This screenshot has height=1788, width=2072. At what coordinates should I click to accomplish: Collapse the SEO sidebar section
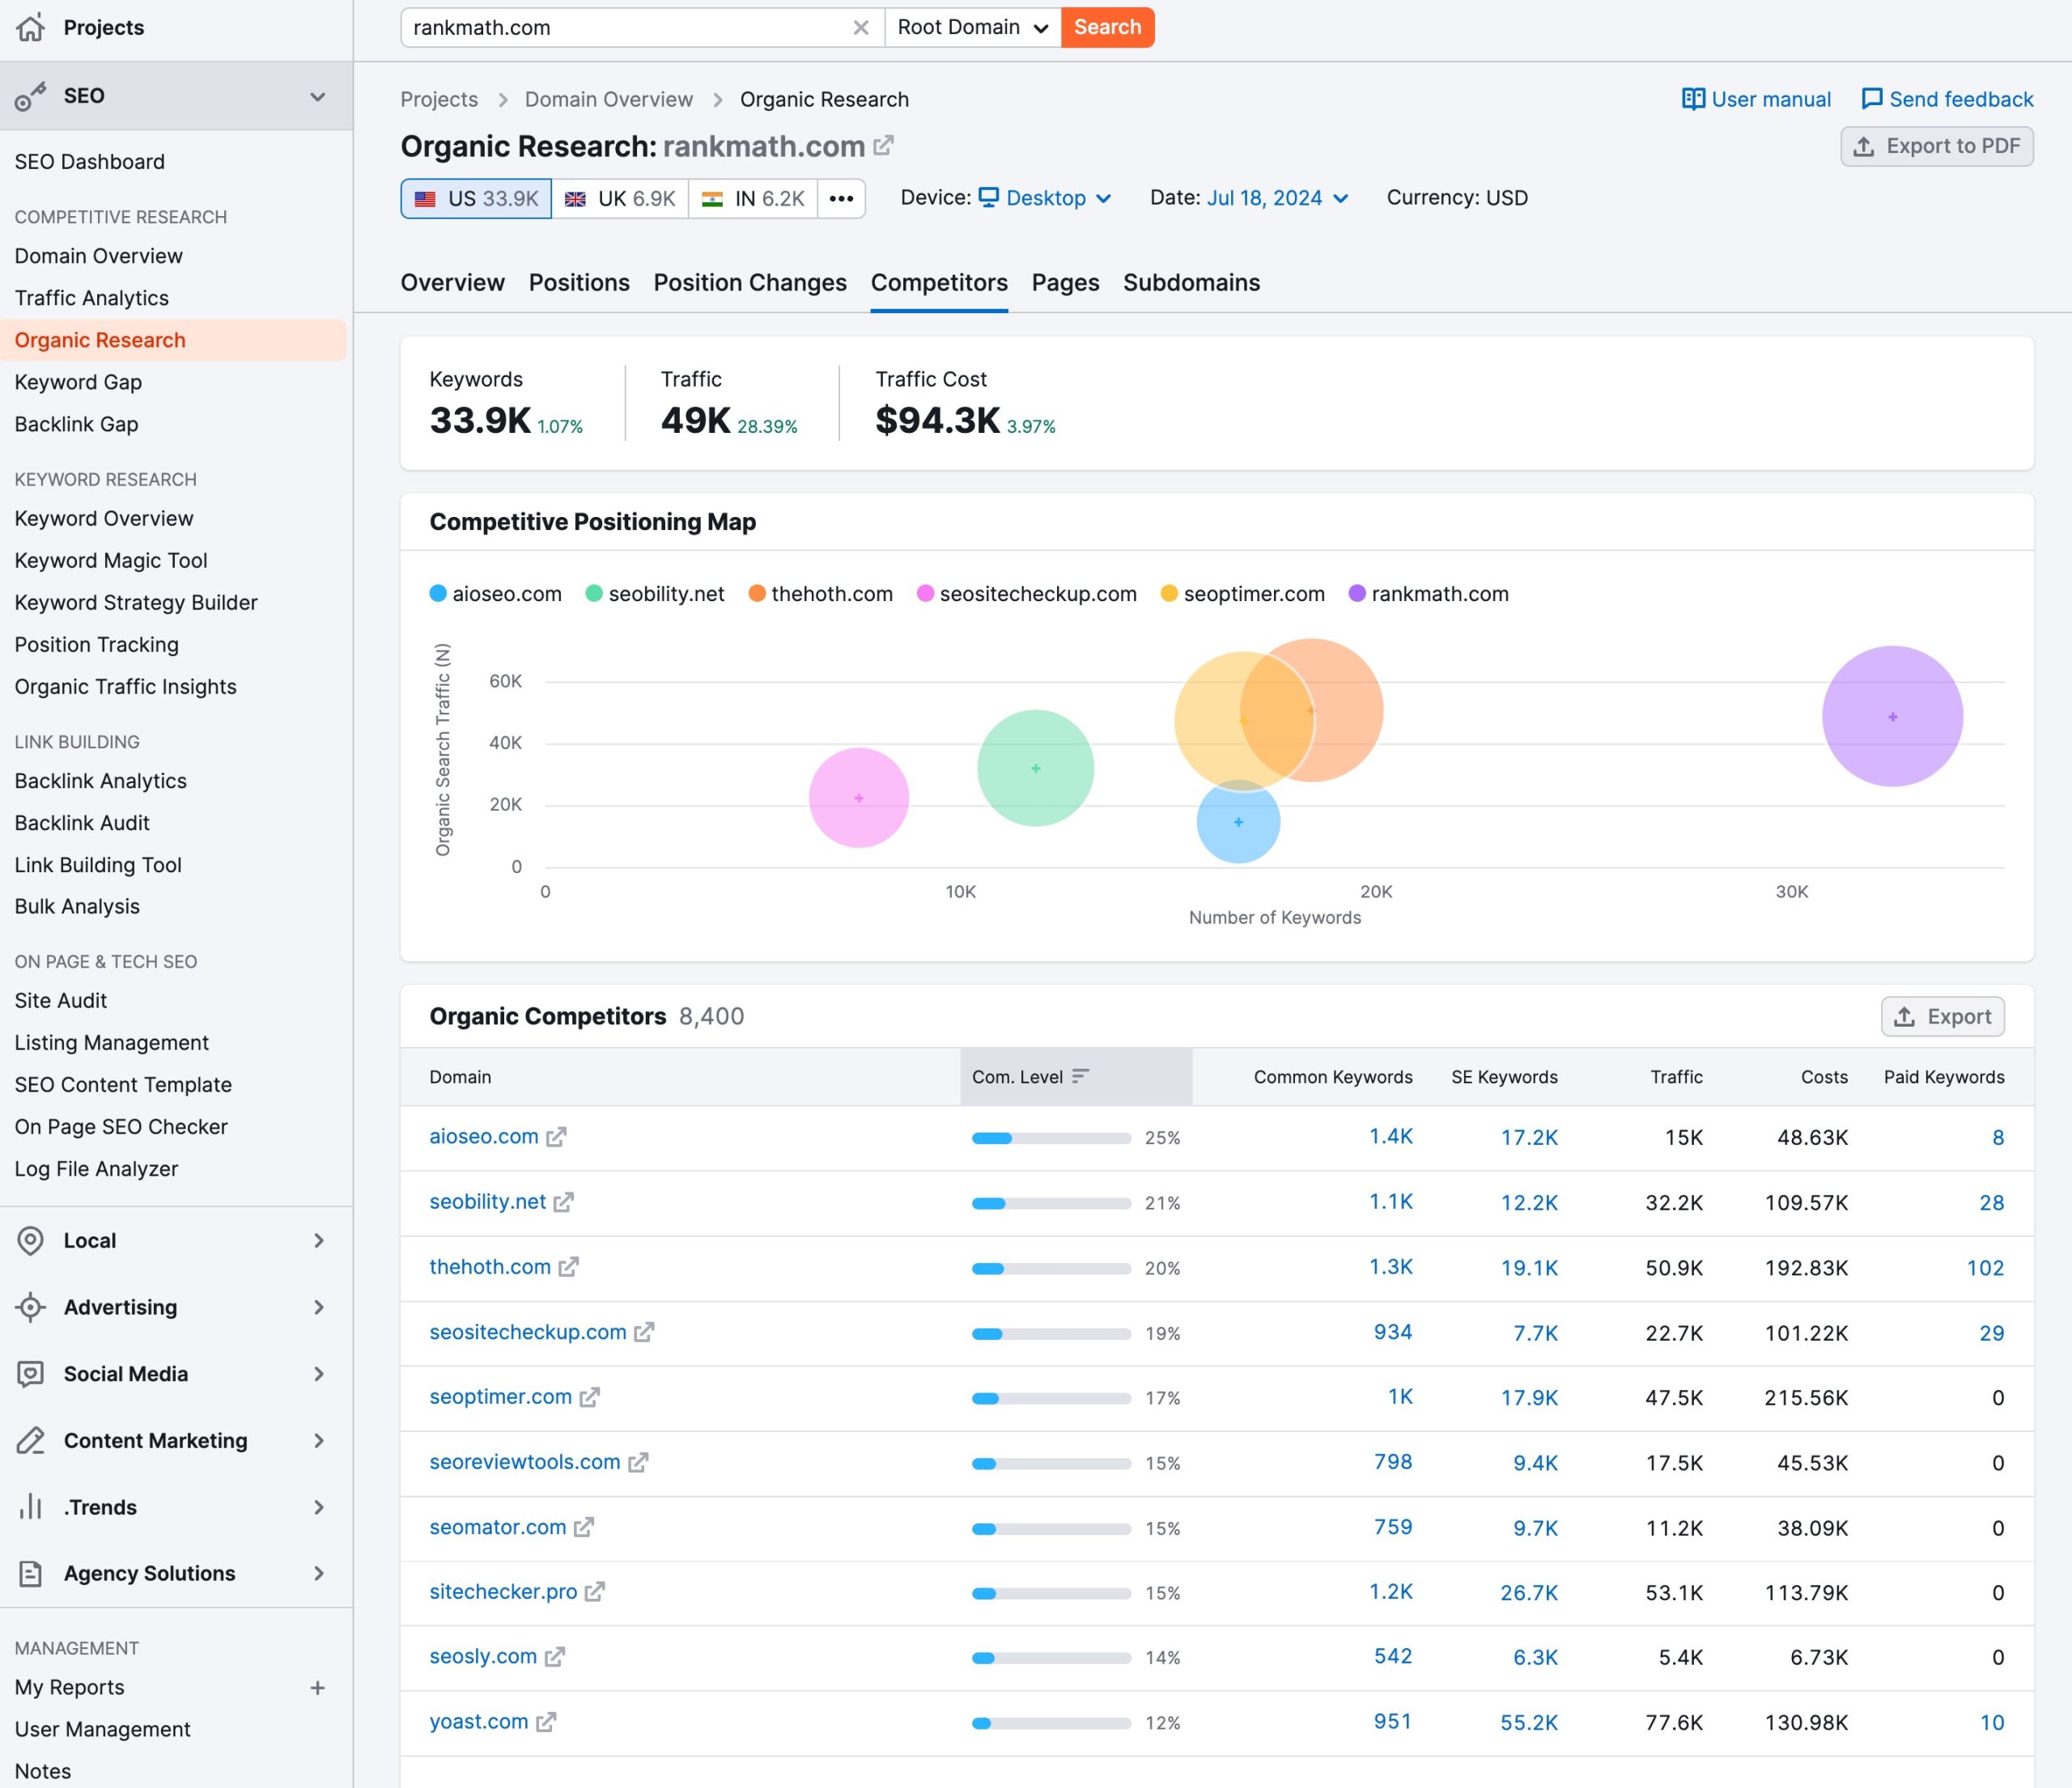tap(318, 96)
